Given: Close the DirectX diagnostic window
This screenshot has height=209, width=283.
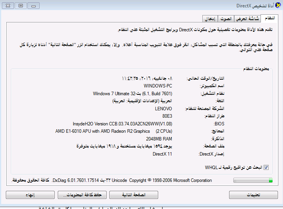Looking at the screenshot, I should [8, 6].
